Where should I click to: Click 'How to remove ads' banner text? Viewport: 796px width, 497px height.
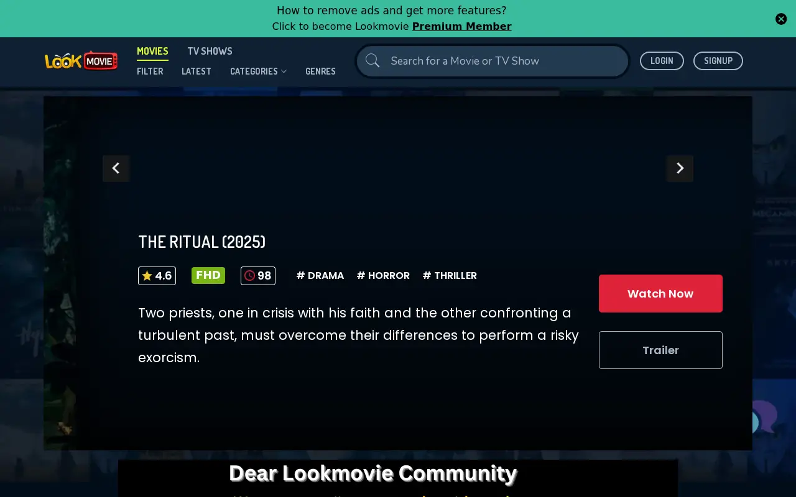(392, 11)
